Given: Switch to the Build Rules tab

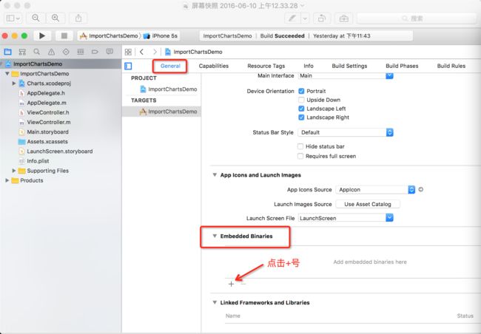Looking at the screenshot, I should pos(451,66).
